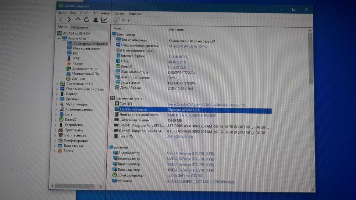Expand the Сеть tree node
The height and width of the screenshot is (200, 356).
point(56,115)
